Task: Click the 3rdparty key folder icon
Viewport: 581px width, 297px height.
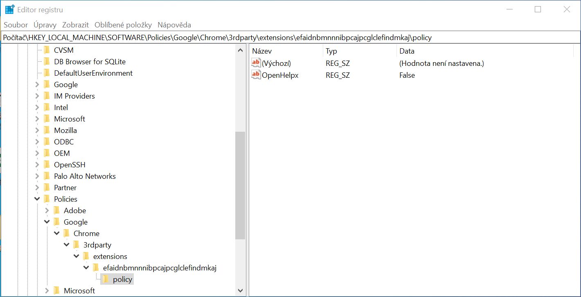Action: coord(76,245)
